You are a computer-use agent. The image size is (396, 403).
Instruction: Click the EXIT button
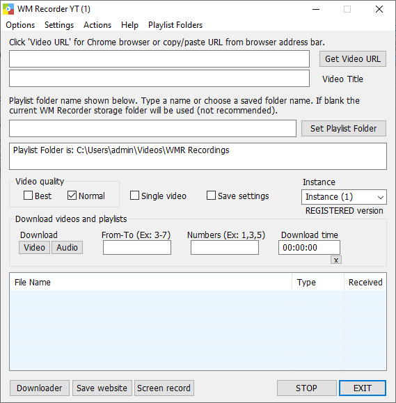(363, 388)
